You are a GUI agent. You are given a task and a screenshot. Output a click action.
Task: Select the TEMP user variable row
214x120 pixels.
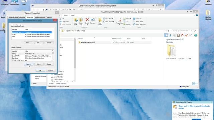click(32, 34)
